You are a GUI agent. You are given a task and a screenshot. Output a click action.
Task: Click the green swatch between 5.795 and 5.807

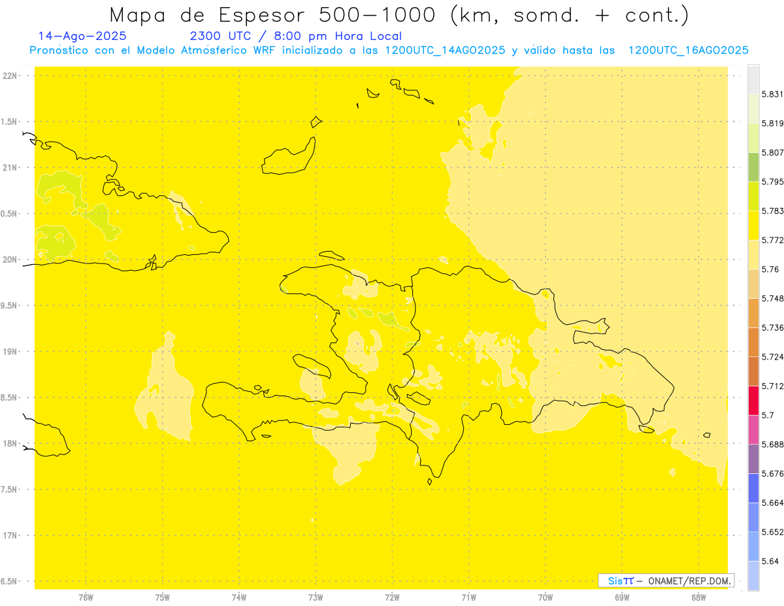click(753, 167)
